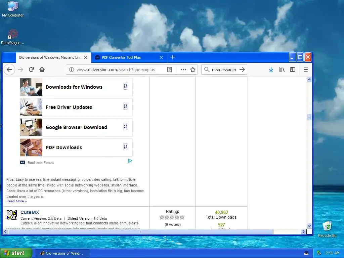Click the vertical scrollbar up arrow
344x258 pixels.
point(309,79)
